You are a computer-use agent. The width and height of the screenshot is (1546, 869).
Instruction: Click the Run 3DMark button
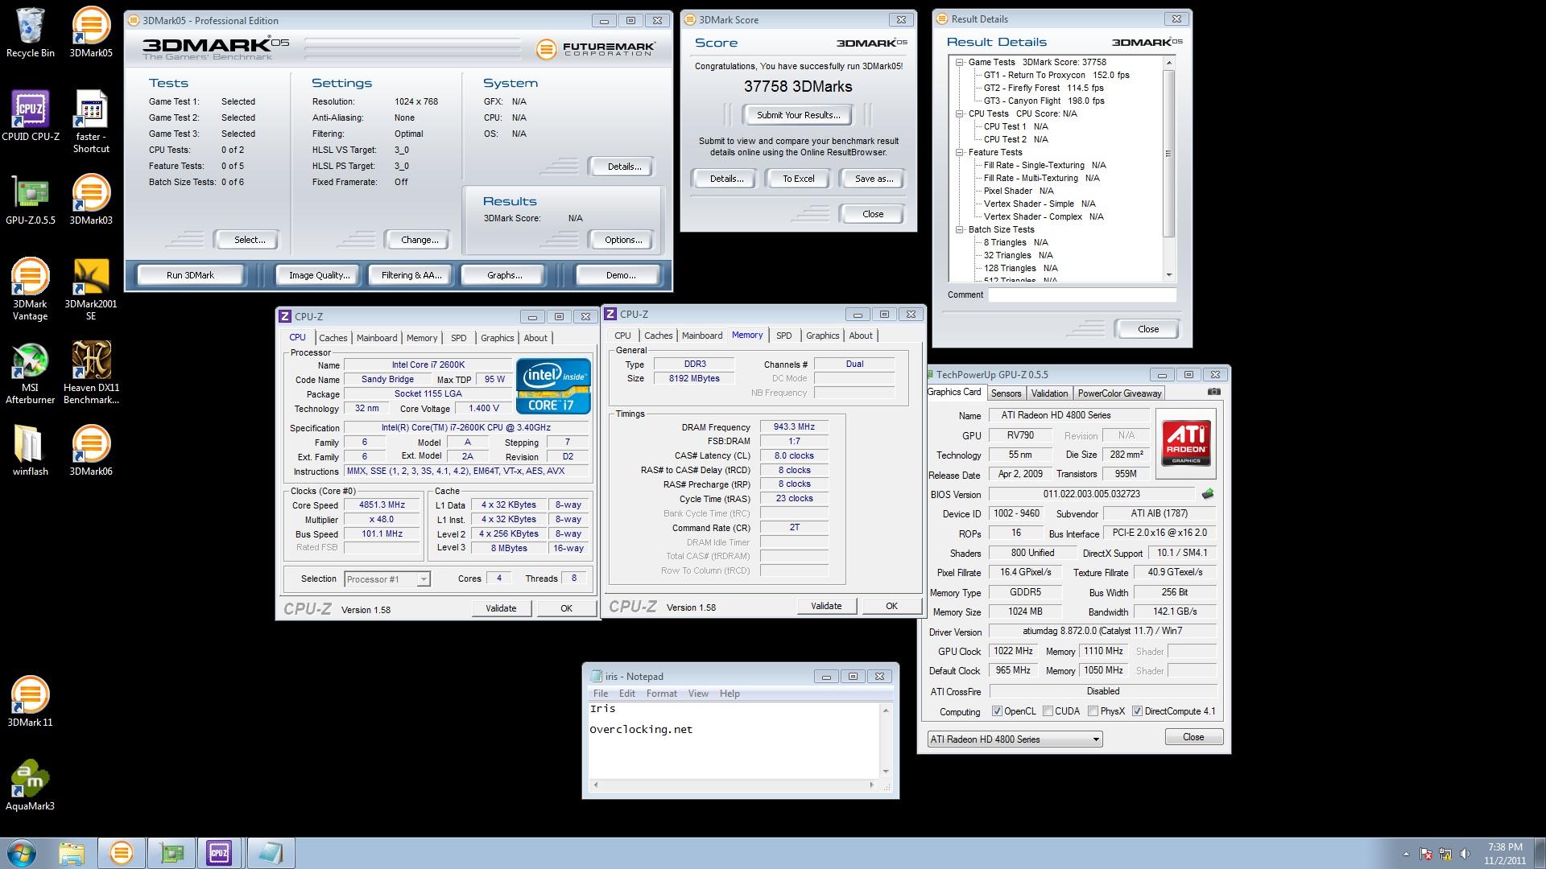click(x=190, y=275)
